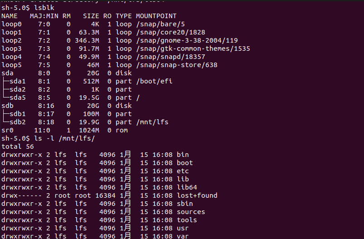This screenshot has width=364, height=239.
Task: Click the sr0 rom device name
Action: click(x=7, y=130)
